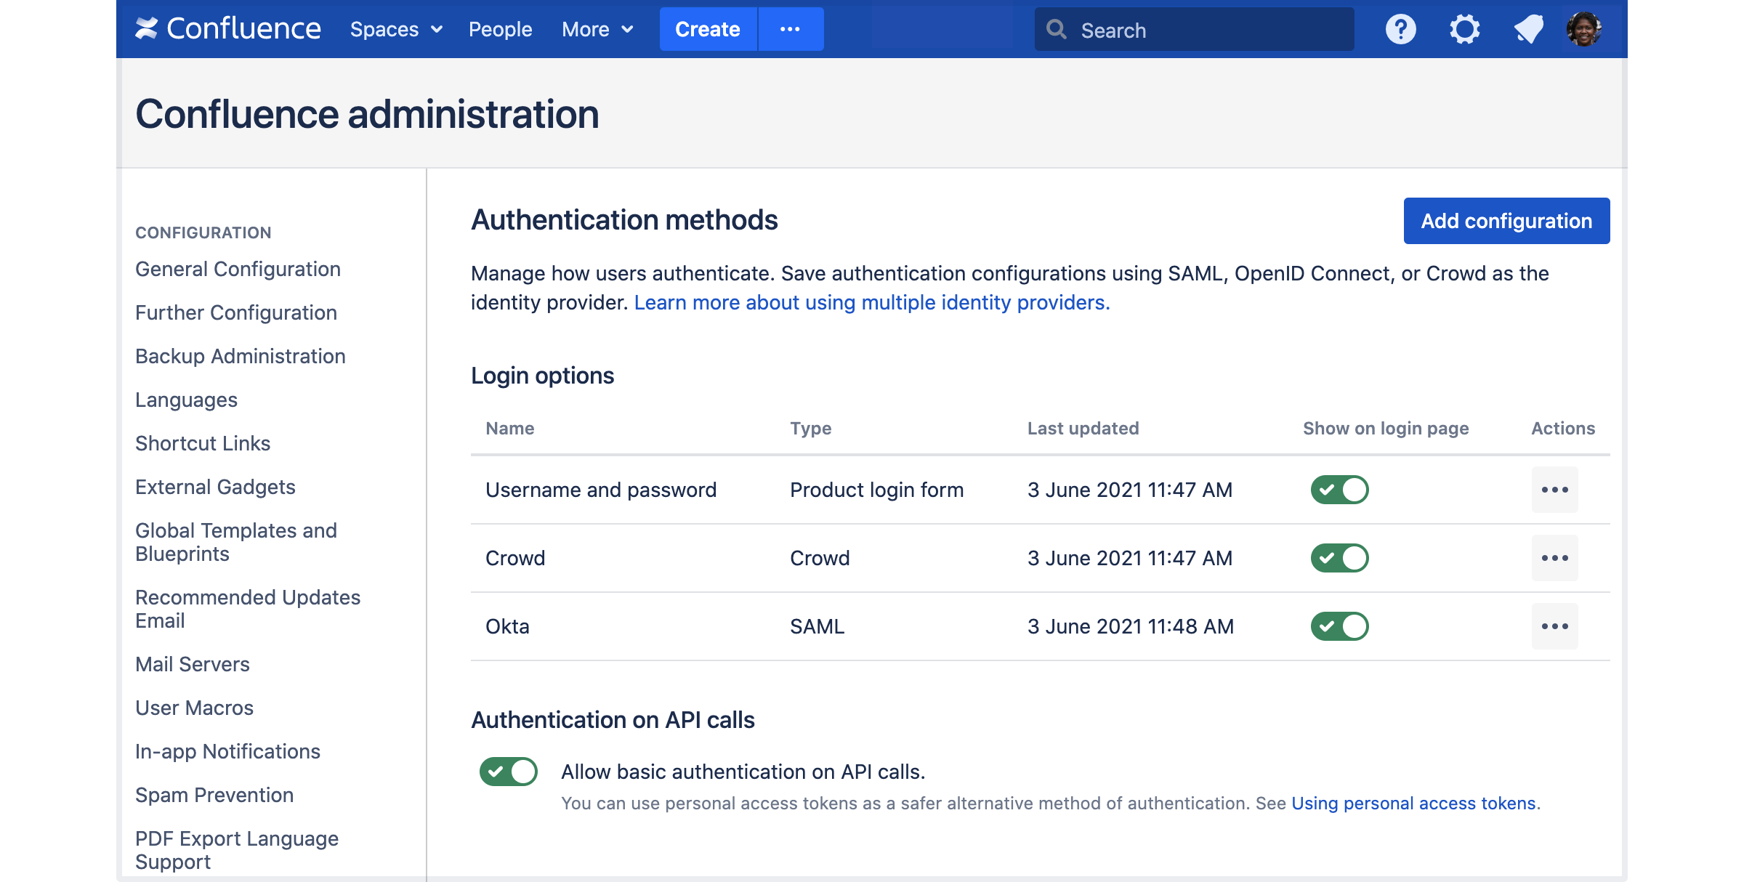
Task: Toggle login page display for Username and password
Action: 1339,490
